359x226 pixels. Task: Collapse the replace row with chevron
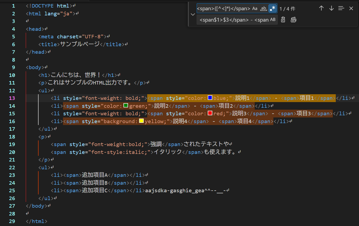tap(193, 14)
